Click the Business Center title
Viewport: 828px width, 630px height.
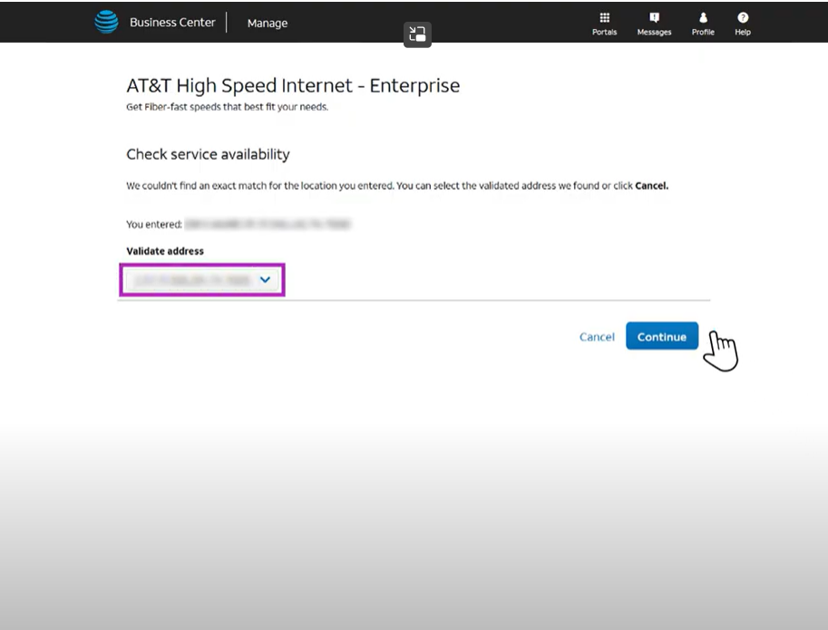[x=172, y=22]
